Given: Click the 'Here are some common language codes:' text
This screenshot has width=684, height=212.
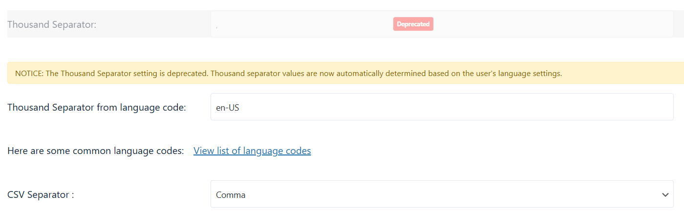Looking at the screenshot, I should [x=95, y=151].
